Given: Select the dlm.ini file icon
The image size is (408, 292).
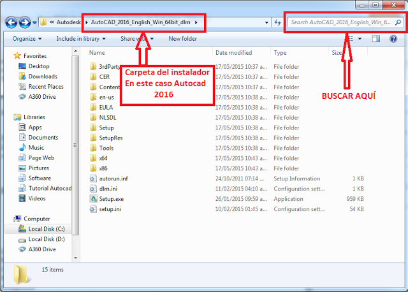Looking at the screenshot, I should click(x=93, y=189).
